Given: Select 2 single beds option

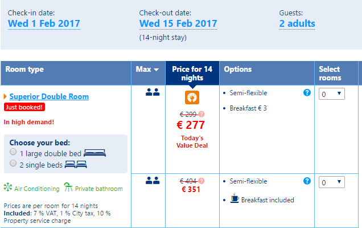Looking at the screenshot, I should 13,164.
